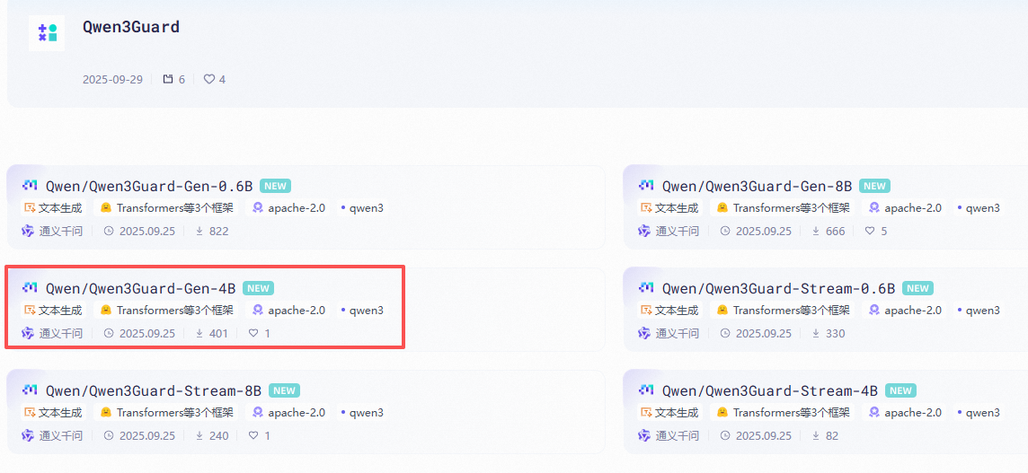The height and width of the screenshot is (473, 1028).
Task: Click heart icon on Qwen3Guard-Stream-8B card
Action: click(x=253, y=435)
